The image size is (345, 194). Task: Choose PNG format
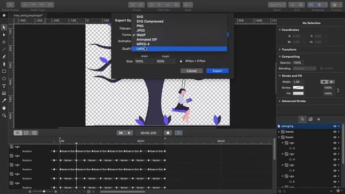[179, 26]
